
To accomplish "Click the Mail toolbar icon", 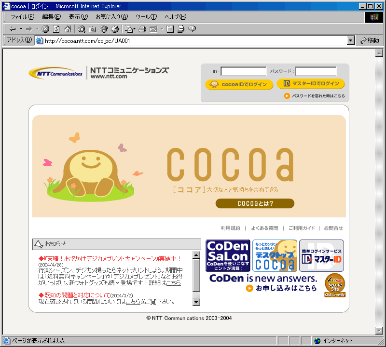I will click(129, 29).
